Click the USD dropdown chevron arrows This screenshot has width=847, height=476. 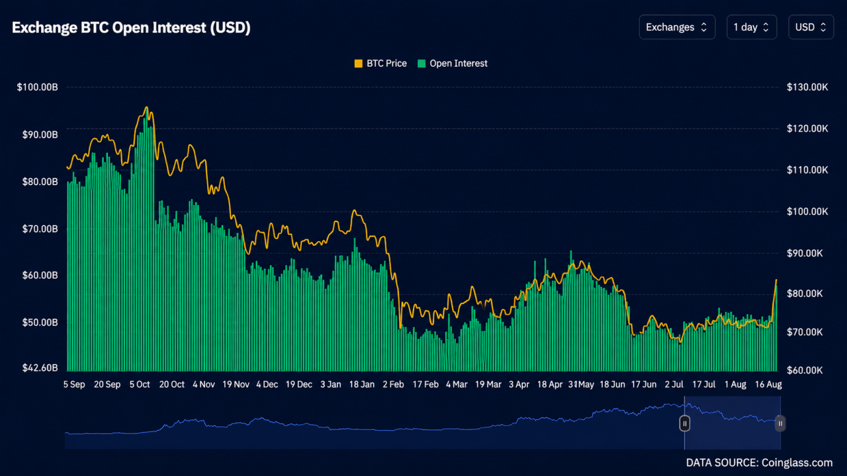(823, 27)
